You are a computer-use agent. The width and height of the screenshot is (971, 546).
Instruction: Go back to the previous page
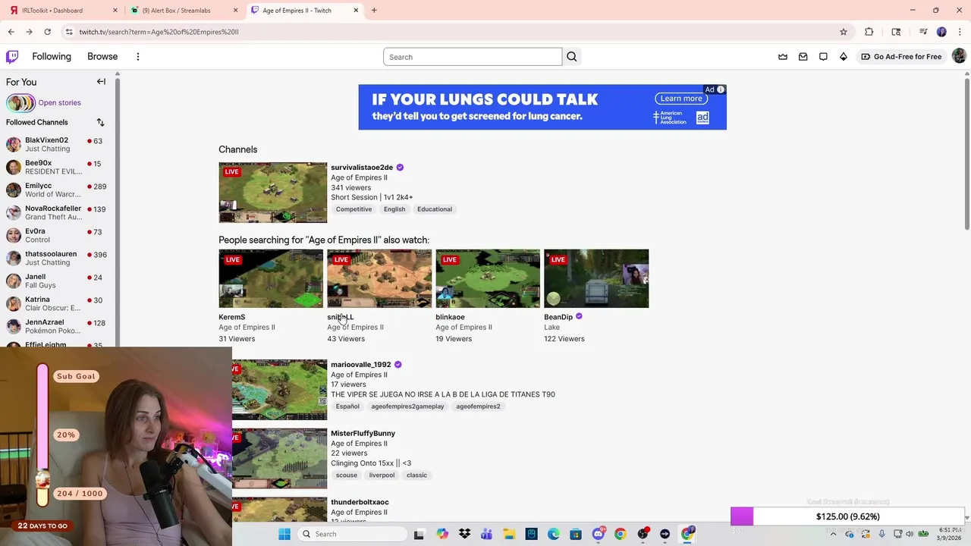point(11,32)
